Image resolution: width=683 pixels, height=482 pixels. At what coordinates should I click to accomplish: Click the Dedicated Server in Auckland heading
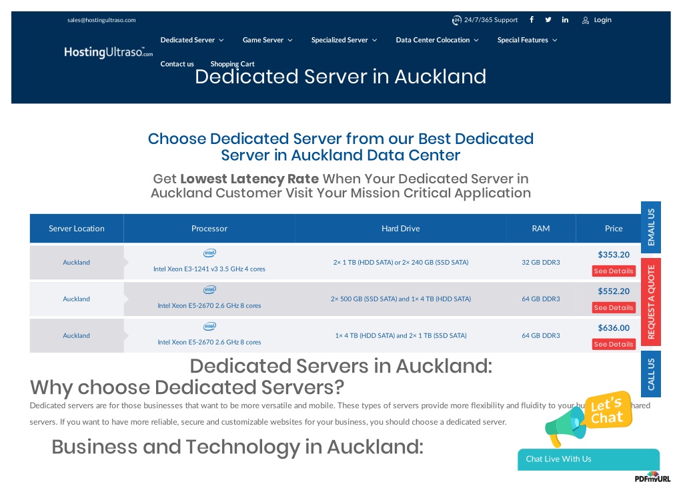341,77
